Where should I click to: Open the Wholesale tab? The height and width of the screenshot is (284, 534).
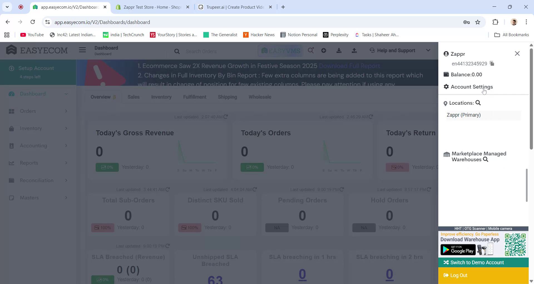[x=260, y=97]
